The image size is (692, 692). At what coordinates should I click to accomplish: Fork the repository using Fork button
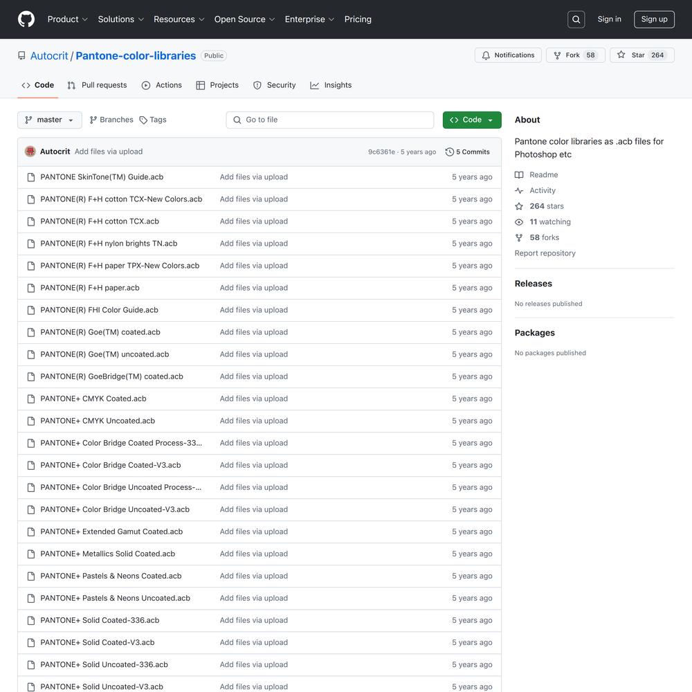[576, 55]
